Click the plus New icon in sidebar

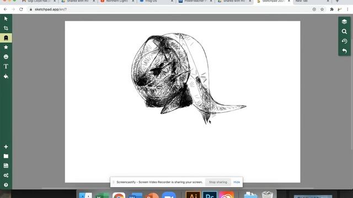point(6,147)
